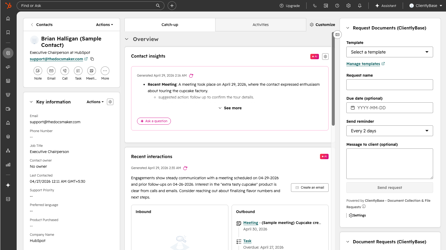Open the Automation workflow sidebar icon
This screenshot has height=250, width=446.
[8, 151]
